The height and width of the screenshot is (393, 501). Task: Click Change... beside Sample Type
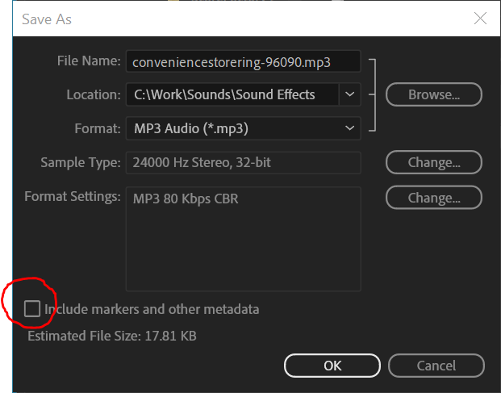(x=433, y=162)
